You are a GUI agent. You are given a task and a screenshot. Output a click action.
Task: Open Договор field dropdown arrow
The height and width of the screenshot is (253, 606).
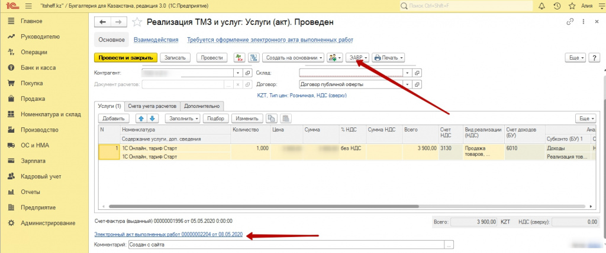click(x=407, y=85)
